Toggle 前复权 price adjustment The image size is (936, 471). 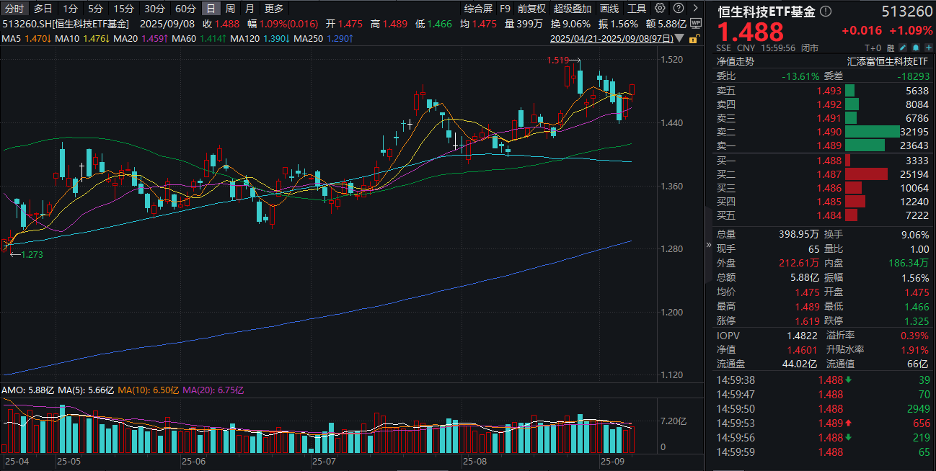point(531,9)
